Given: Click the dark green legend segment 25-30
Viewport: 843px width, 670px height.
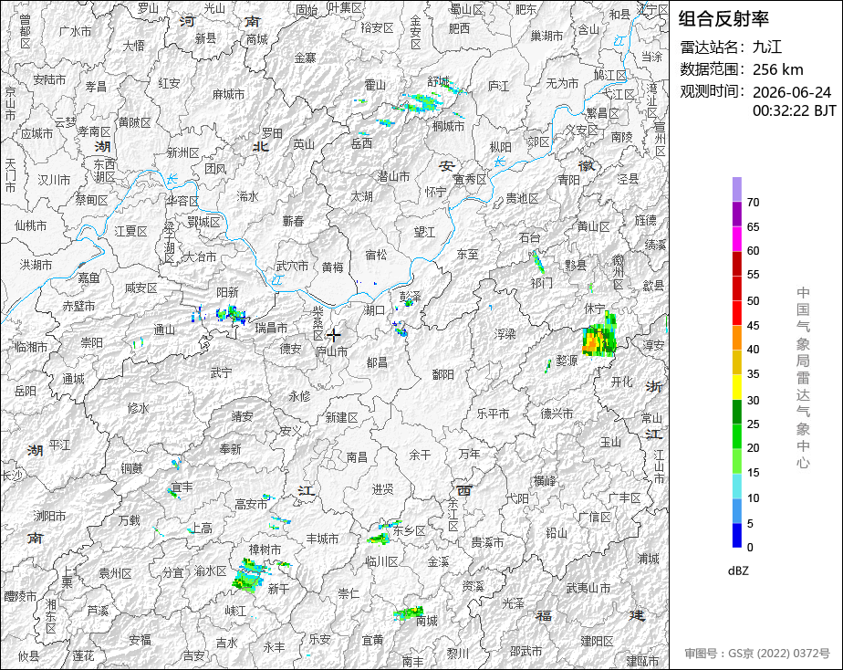Looking at the screenshot, I should point(736,412).
